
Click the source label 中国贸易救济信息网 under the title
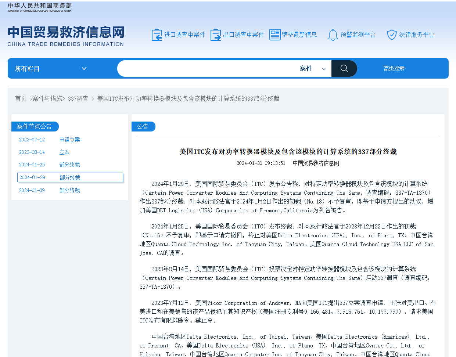[x=316, y=163]
